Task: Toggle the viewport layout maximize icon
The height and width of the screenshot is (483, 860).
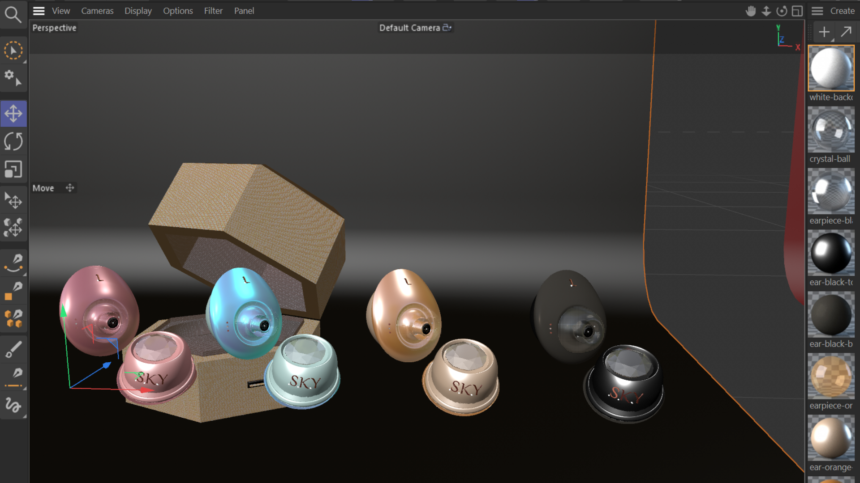Action: click(x=797, y=11)
